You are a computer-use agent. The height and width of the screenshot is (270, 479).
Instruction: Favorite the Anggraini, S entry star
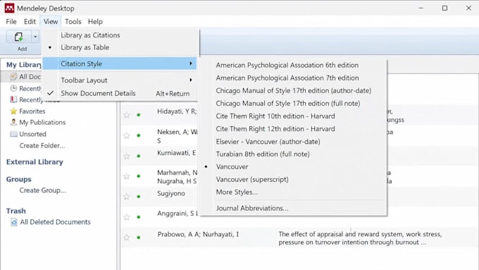click(127, 217)
